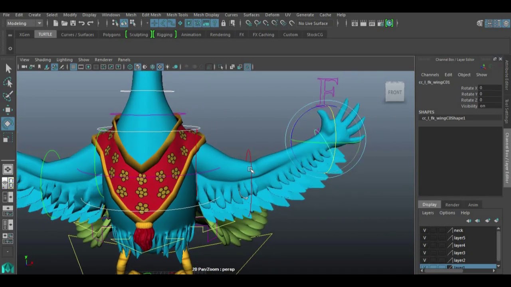This screenshot has height=287, width=511.
Task: Select the arrow Select tool
Action: (x=8, y=69)
